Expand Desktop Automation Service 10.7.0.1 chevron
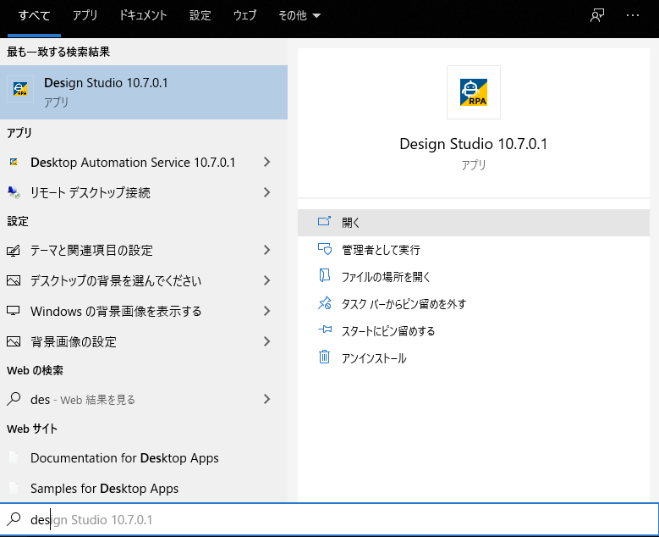This screenshot has width=659, height=537. coord(266,162)
